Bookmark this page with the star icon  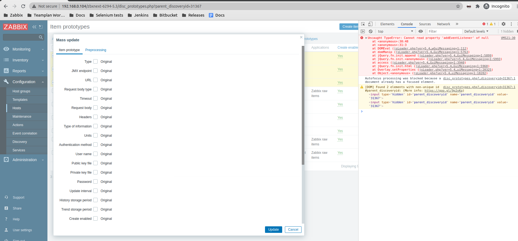pyautogui.click(x=458, y=6)
